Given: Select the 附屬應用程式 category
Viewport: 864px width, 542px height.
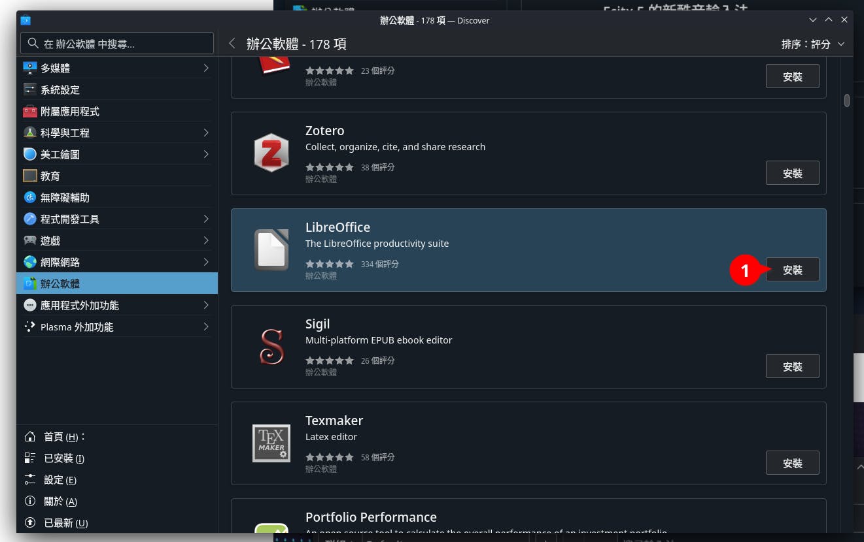Looking at the screenshot, I should point(117,111).
